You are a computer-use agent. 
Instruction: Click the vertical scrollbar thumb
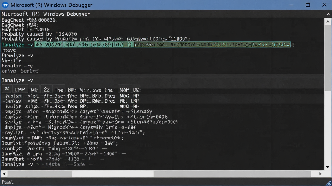[x=328, y=58]
